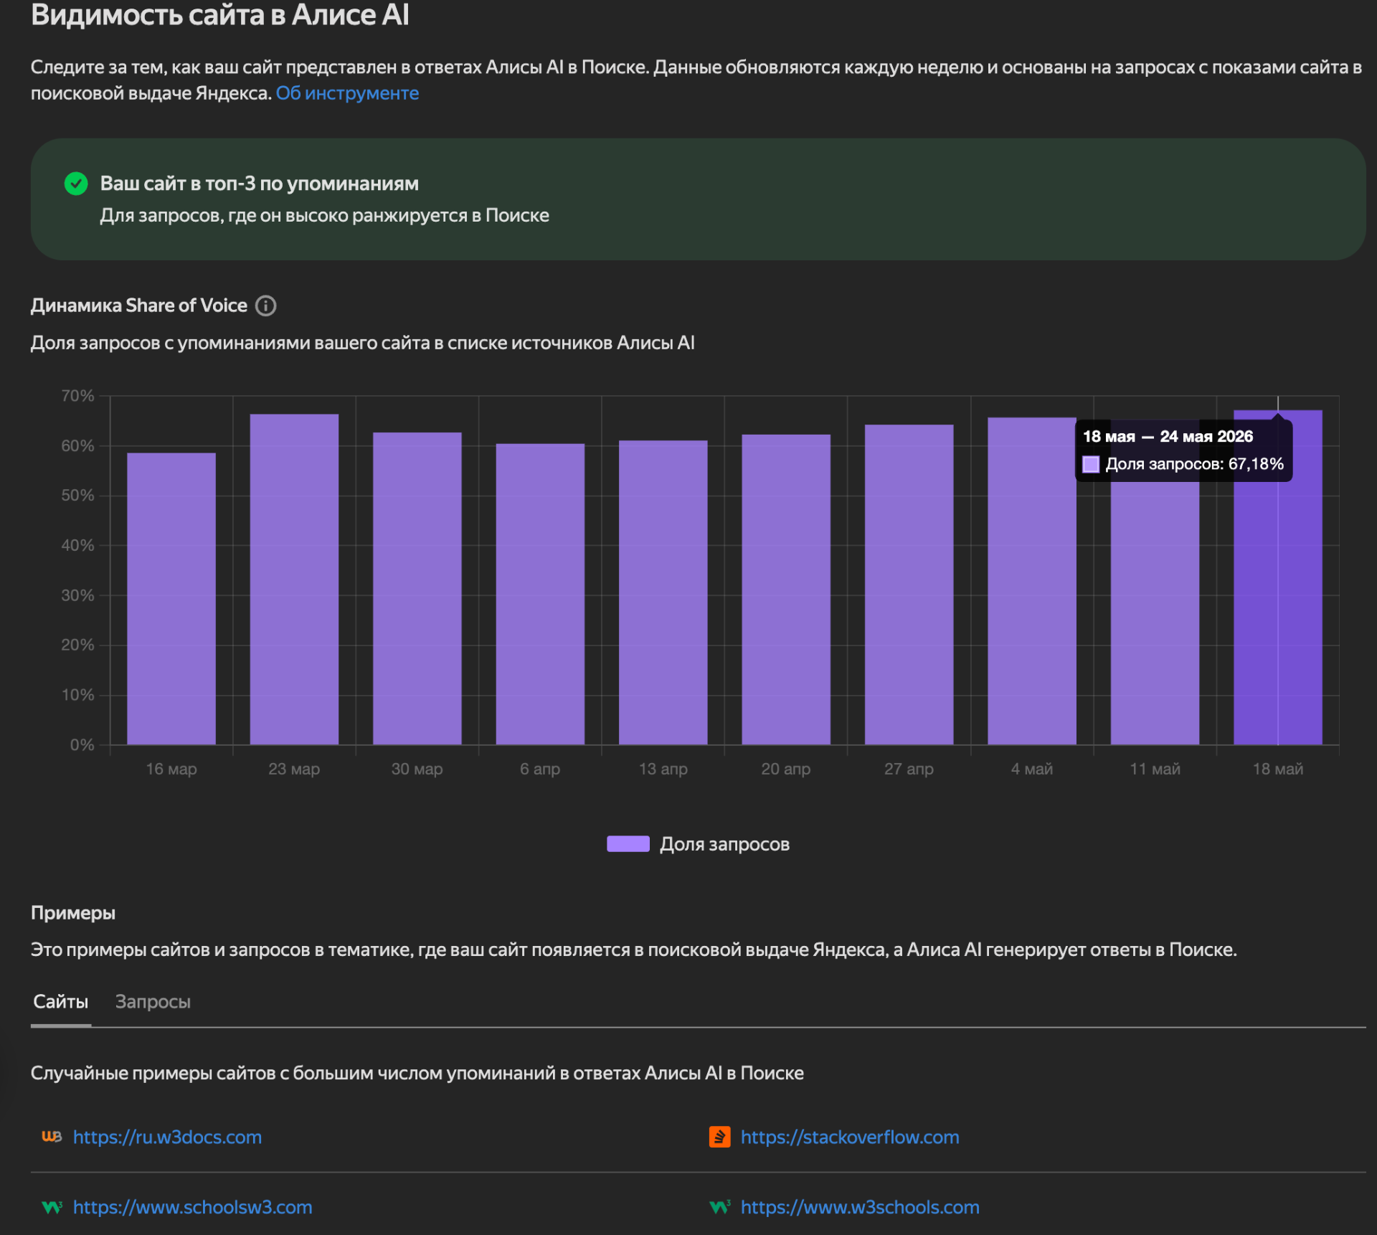The image size is (1377, 1235).
Task: Select the 27 апр bar in chart
Action: pos(909,585)
